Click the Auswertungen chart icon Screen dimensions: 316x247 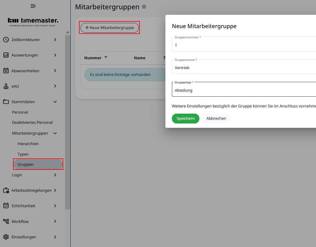coord(6,55)
